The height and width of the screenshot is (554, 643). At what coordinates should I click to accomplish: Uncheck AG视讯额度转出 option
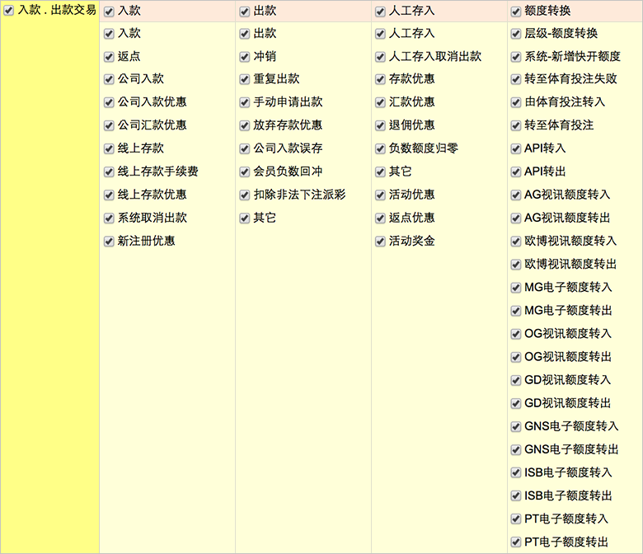pyautogui.click(x=516, y=218)
